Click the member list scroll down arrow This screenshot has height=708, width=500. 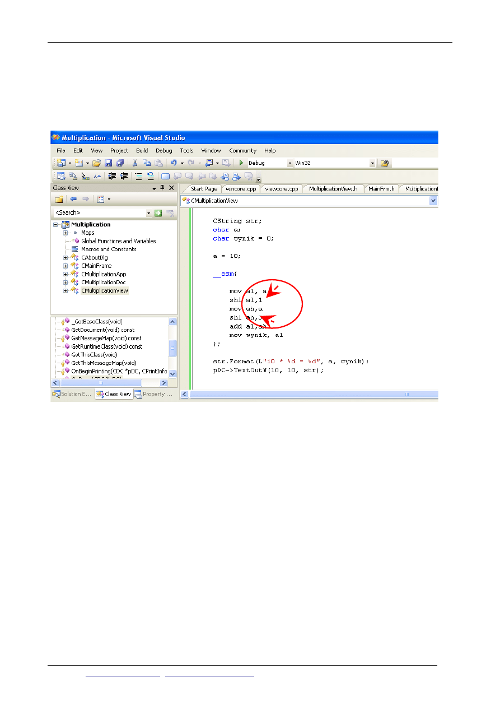[172, 373]
